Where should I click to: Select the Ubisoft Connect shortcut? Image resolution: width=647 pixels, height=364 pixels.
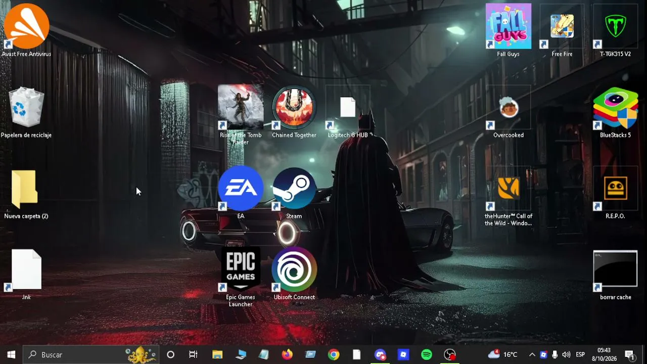[x=294, y=274]
